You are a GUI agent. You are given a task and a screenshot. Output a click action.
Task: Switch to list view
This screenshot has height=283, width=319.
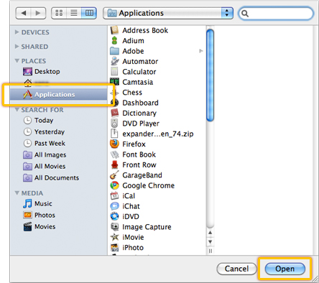pos(74,13)
